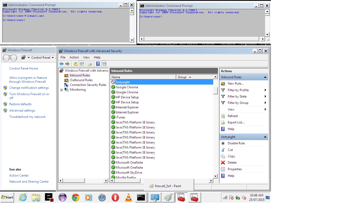355x203 pixels.
Task: Select Inbound Rules in the console tree
Action: (80, 75)
